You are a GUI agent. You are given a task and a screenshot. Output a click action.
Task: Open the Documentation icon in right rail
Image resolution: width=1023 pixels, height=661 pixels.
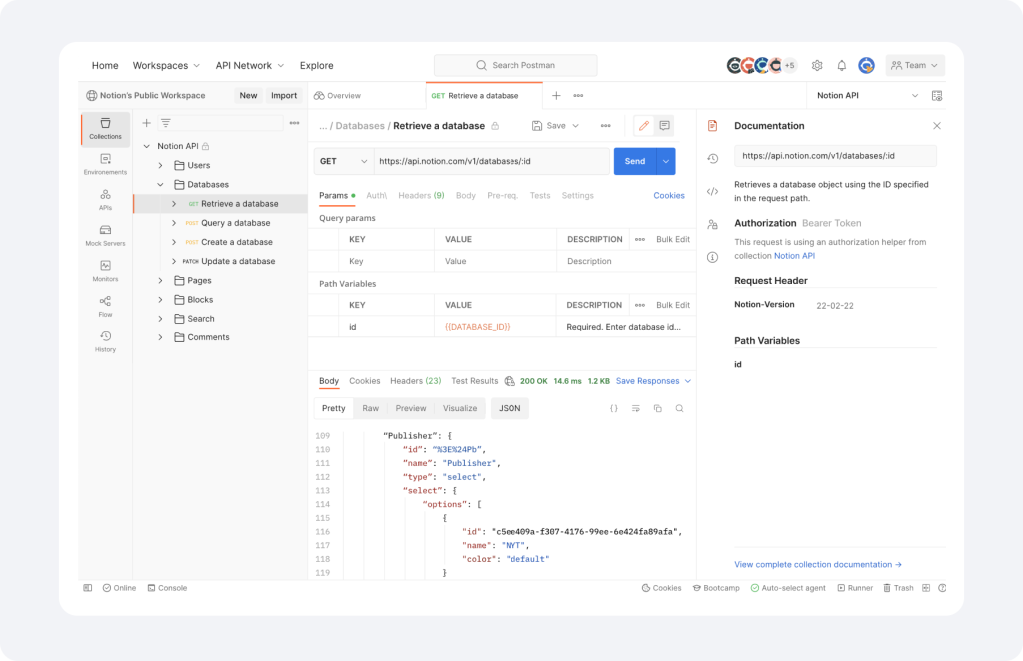click(x=712, y=125)
